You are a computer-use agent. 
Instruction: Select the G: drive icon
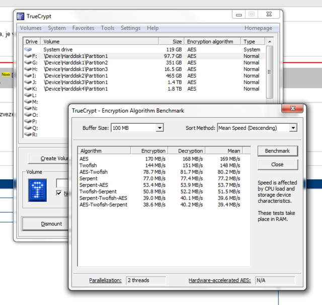(x=28, y=62)
